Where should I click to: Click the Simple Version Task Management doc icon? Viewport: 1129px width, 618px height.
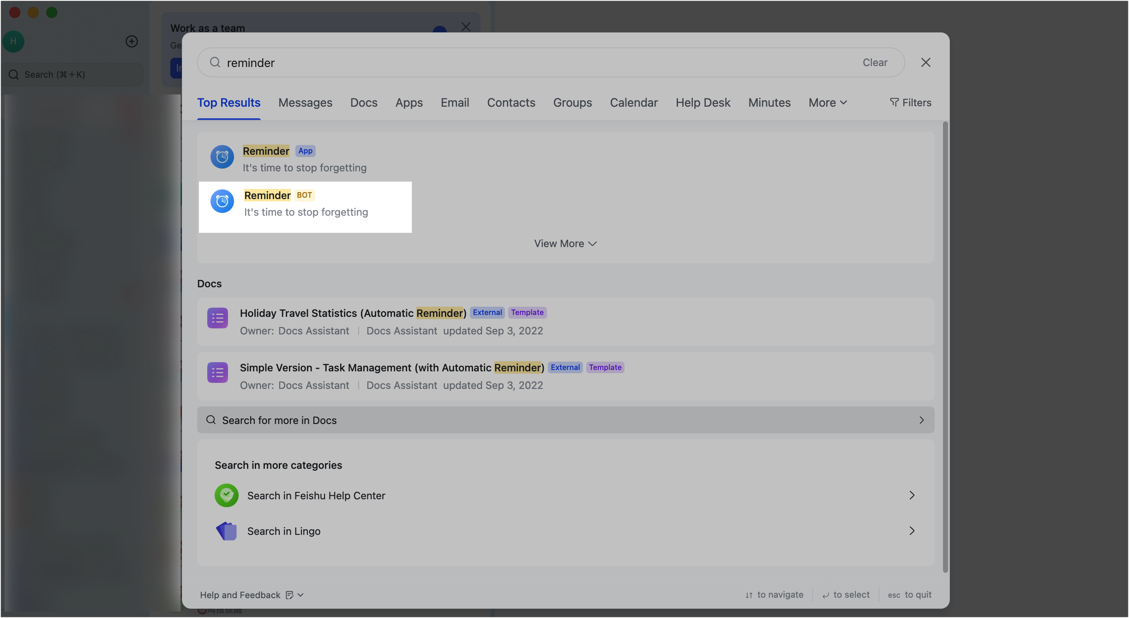point(217,373)
